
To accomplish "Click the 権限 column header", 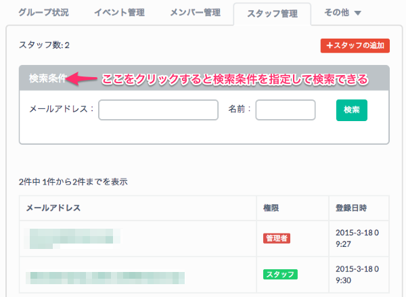I will [x=271, y=207].
